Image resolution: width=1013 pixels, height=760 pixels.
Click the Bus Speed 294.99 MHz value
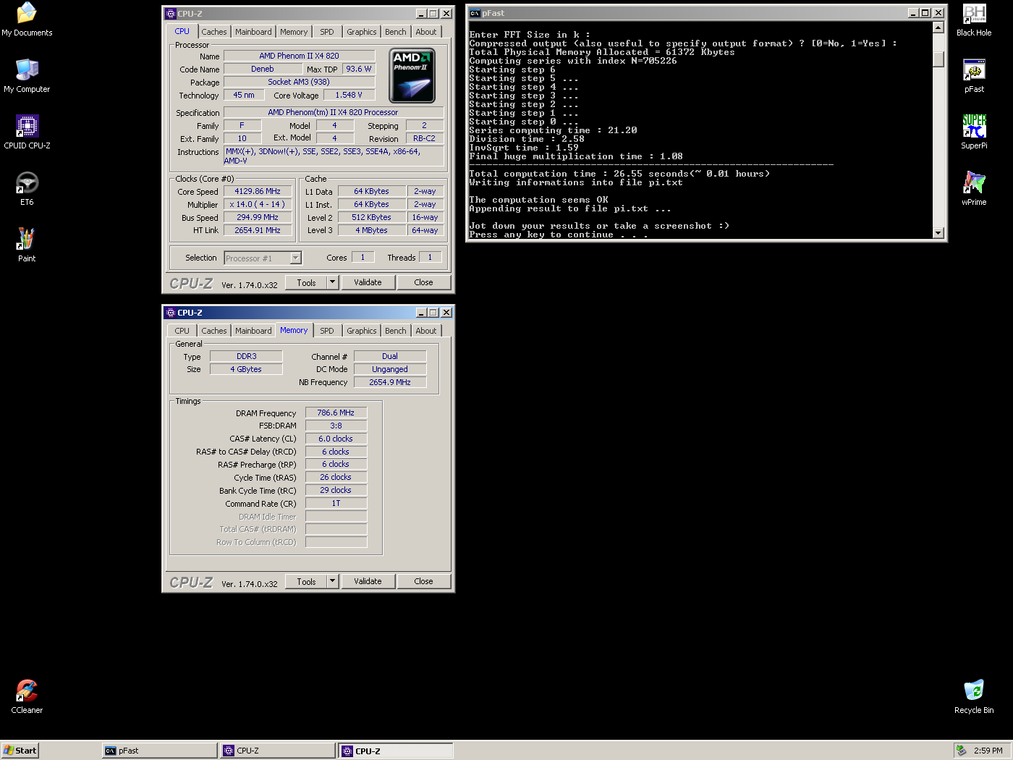click(258, 217)
